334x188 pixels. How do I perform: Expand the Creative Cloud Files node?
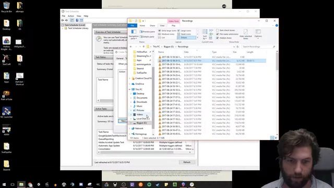click(x=130, y=78)
